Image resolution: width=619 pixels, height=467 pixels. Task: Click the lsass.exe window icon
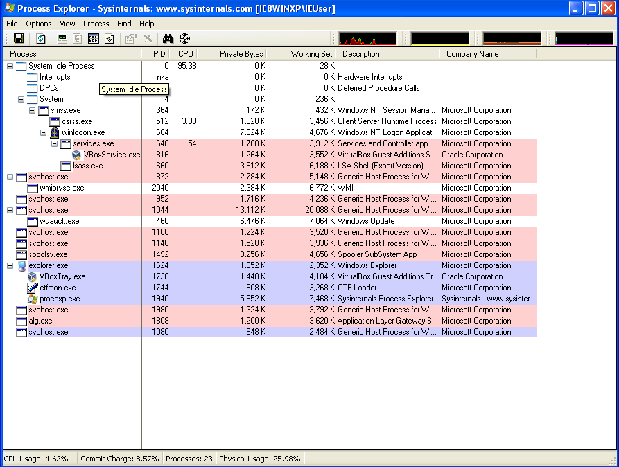click(66, 166)
